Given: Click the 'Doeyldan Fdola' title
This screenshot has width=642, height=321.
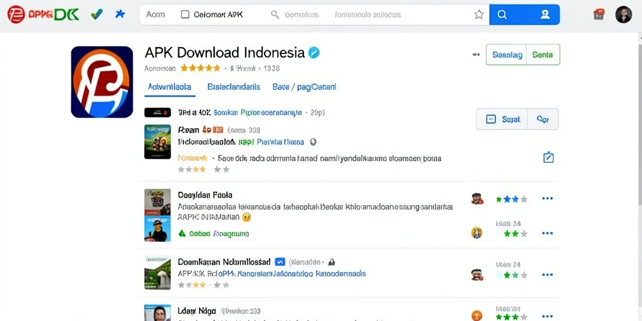Looking at the screenshot, I should coord(205,195).
